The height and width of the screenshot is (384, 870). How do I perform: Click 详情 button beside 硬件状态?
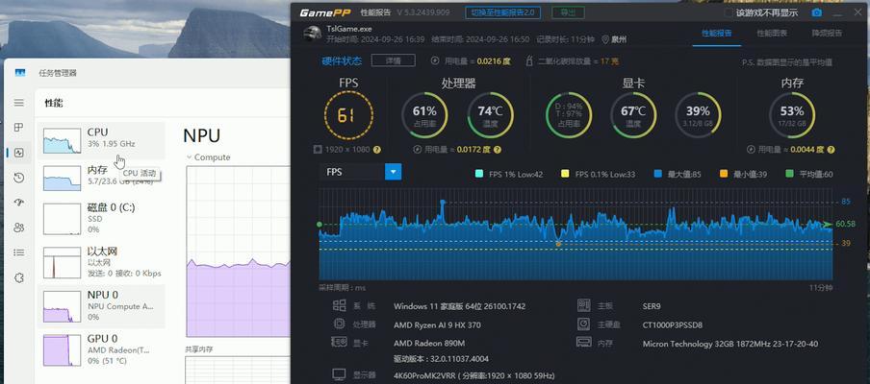393,60
